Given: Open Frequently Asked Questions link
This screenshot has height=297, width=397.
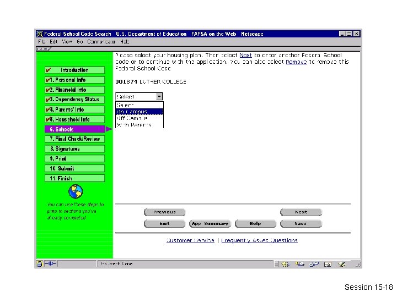Looking at the screenshot, I should tap(260, 240).
